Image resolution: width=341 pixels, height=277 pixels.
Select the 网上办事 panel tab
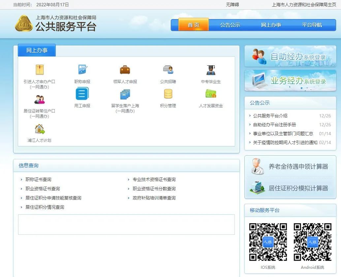37,50
